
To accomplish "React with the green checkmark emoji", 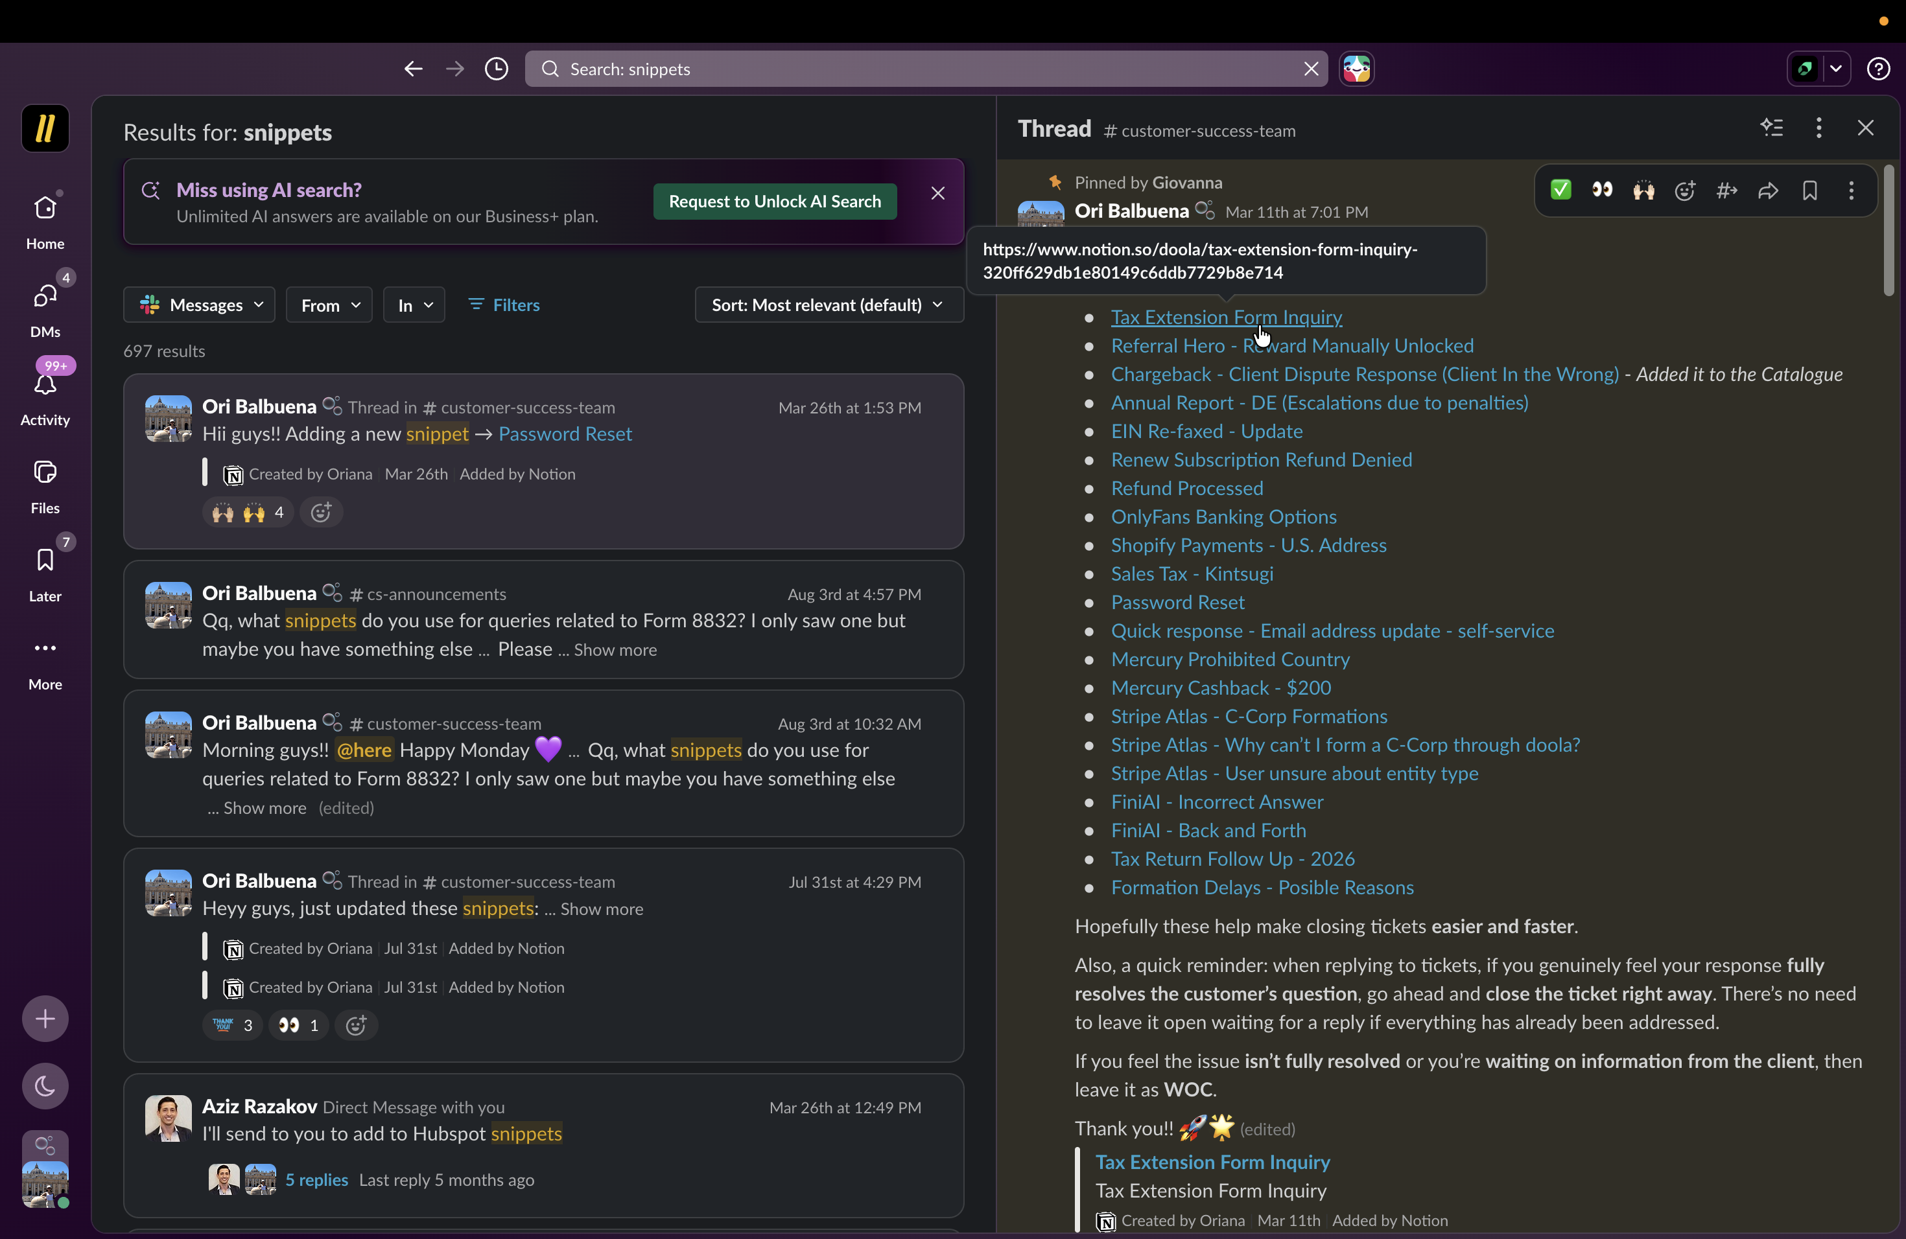I will [1561, 190].
